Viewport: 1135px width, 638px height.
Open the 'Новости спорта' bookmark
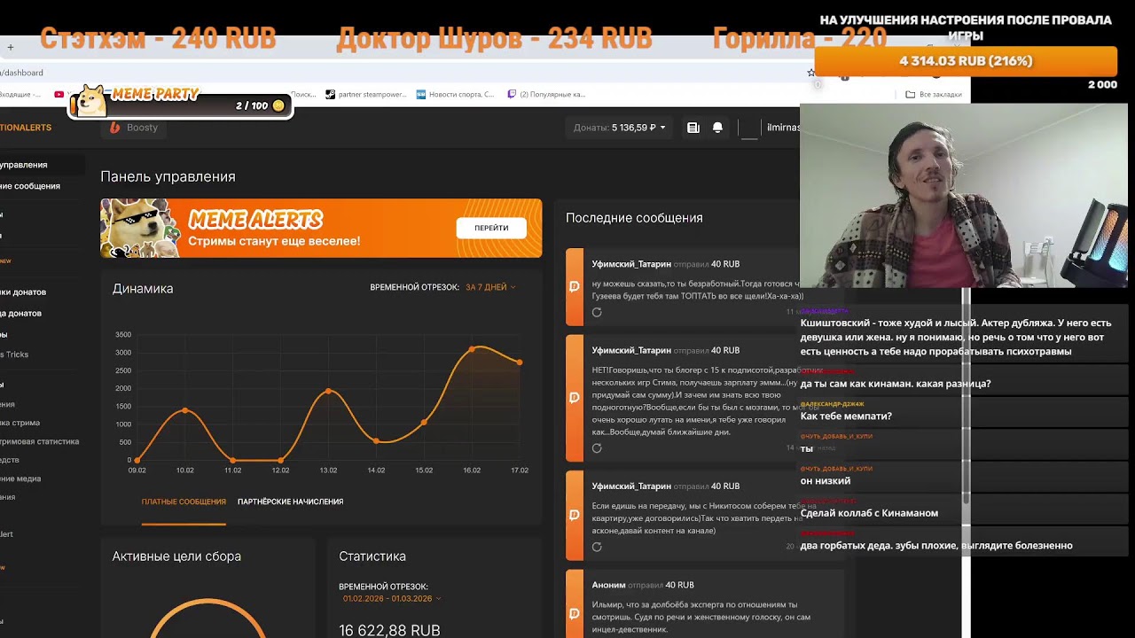(455, 94)
